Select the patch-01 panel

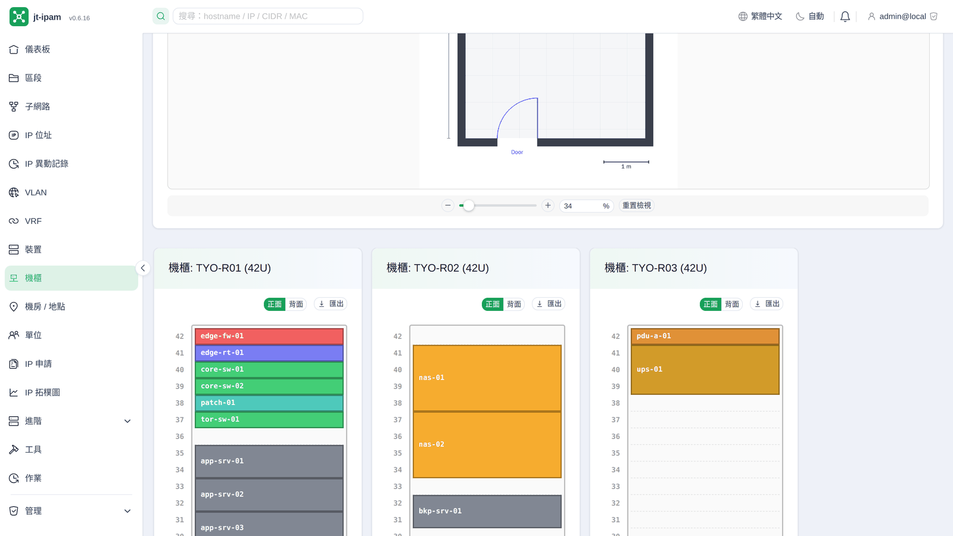click(269, 403)
